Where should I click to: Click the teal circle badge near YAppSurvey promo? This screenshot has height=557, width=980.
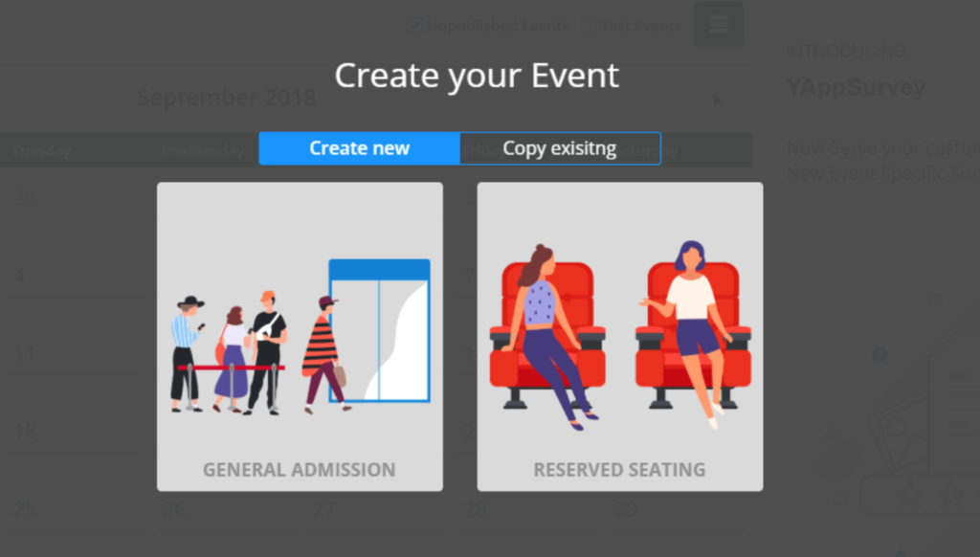tap(879, 354)
